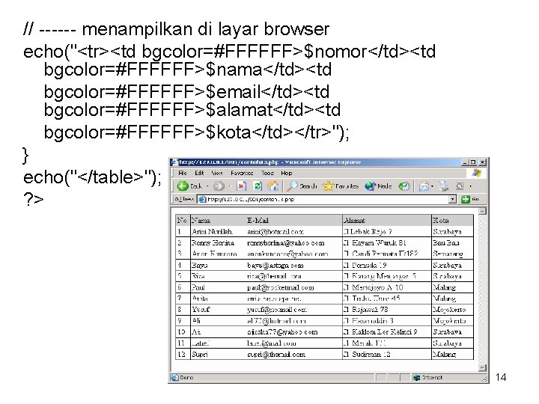
Task: Open the address bar URL dropdown
Action: (x=453, y=199)
